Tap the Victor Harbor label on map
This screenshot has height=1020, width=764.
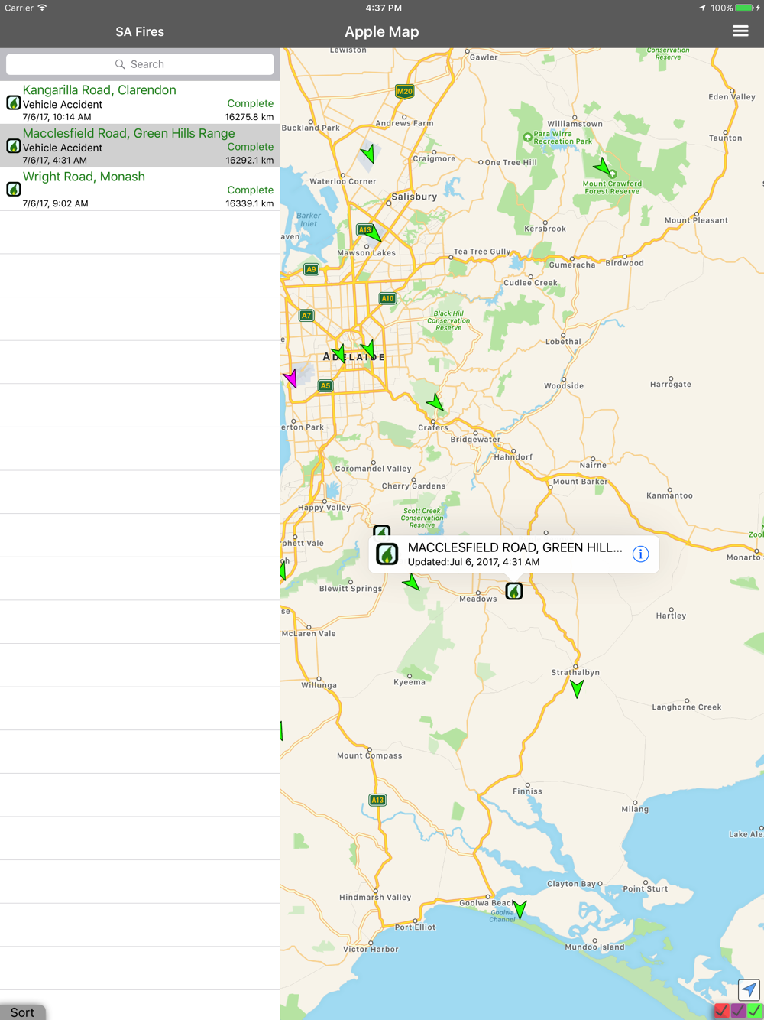point(371,949)
